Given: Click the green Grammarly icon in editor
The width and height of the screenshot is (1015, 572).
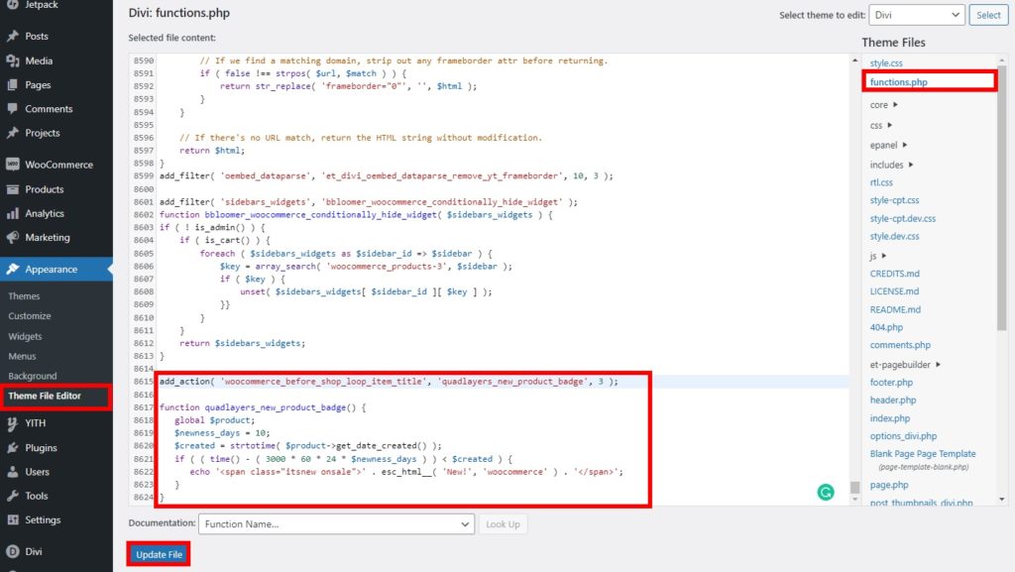Looking at the screenshot, I should tap(826, 493).
